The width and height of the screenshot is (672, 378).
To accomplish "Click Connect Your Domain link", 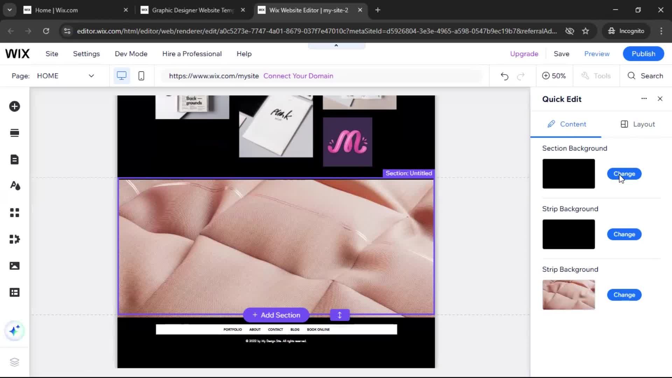I will coord(298,76).
